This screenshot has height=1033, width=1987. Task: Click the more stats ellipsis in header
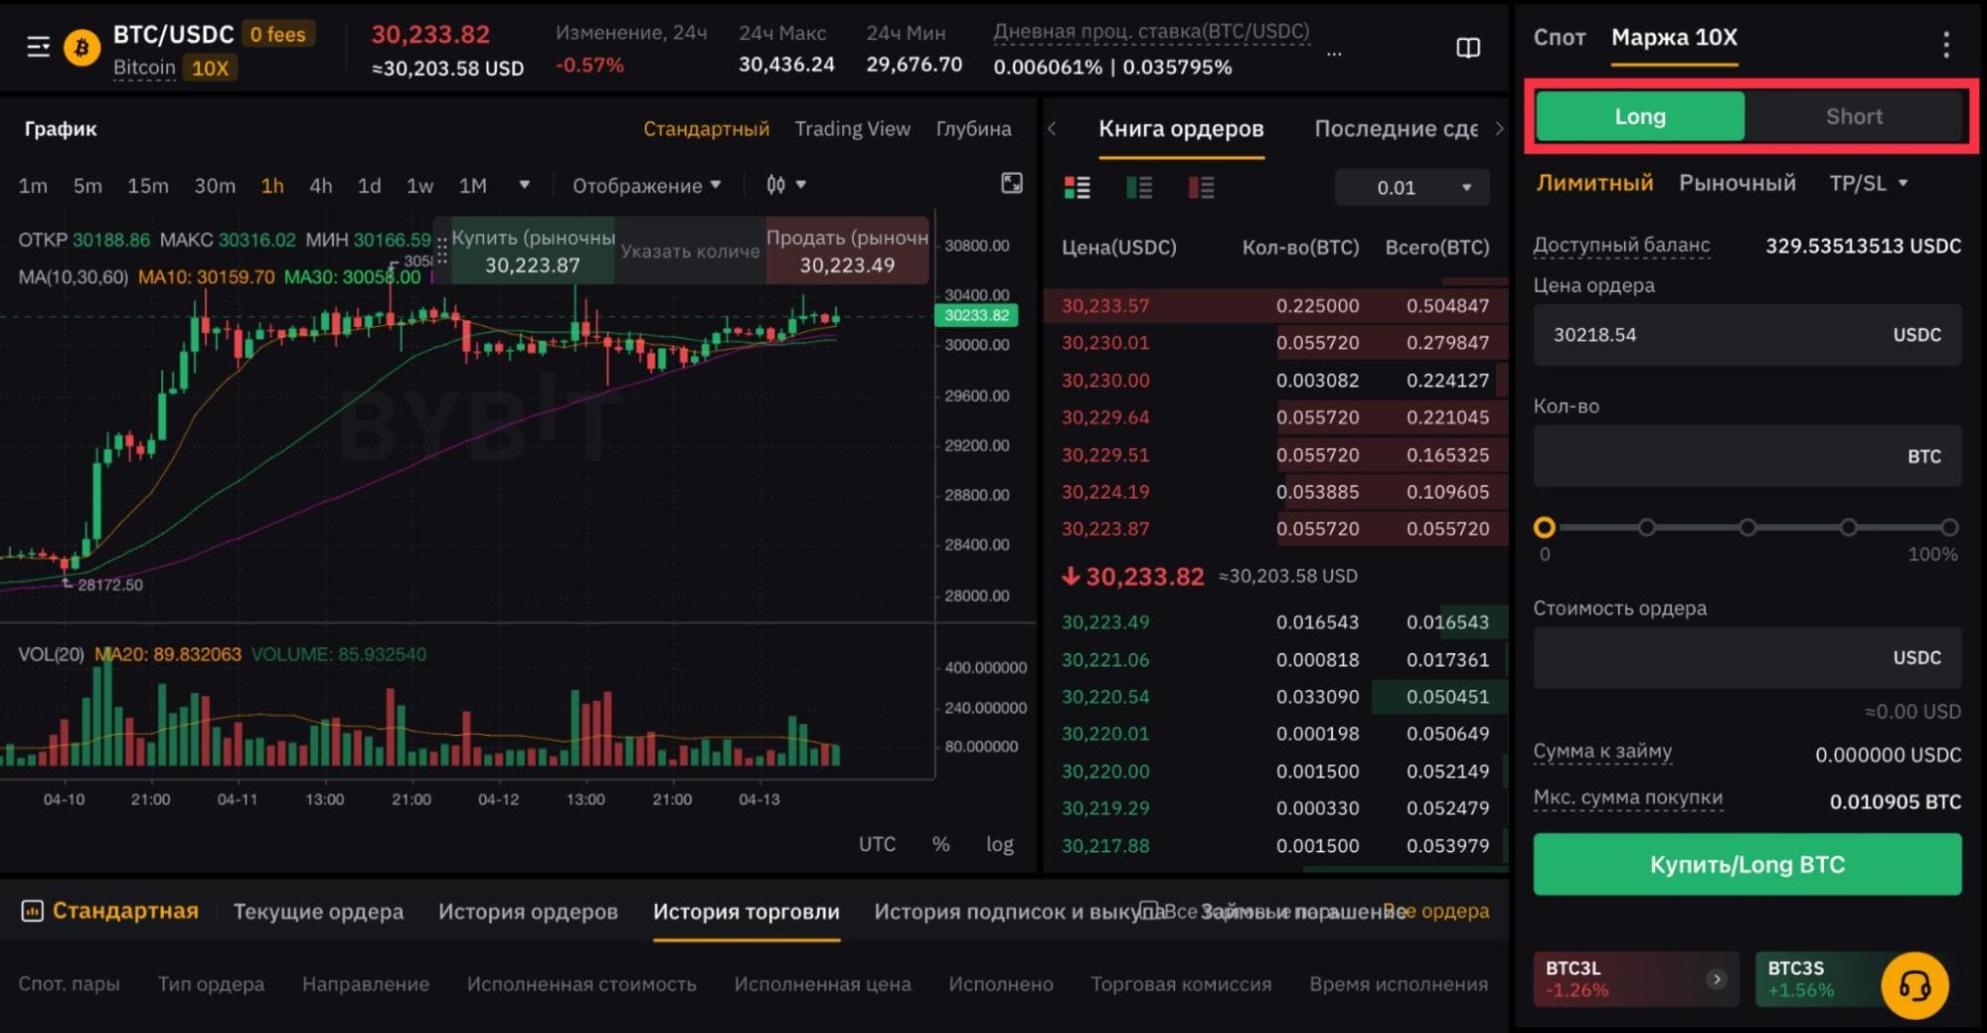click(x=1334, y=54)
